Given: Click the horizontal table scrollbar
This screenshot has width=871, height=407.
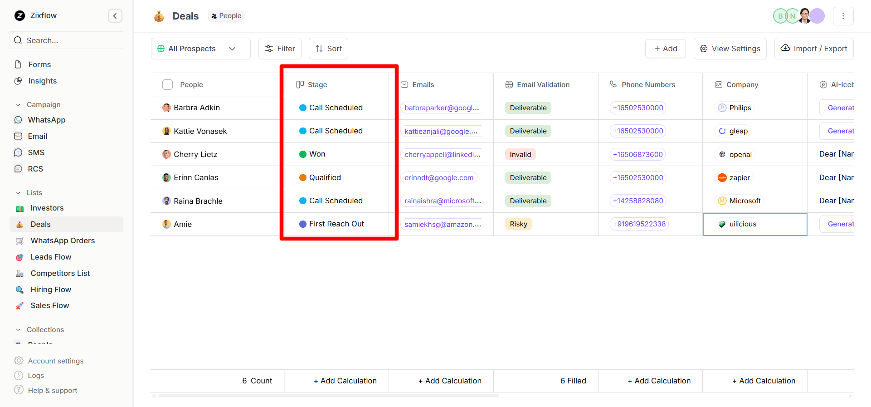Looking at the screenshot, I should 329,396.
